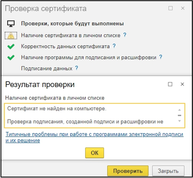Open help for data signing check
Image resolution: width=193 pixels, height=178 pixels.
[76, 68]
